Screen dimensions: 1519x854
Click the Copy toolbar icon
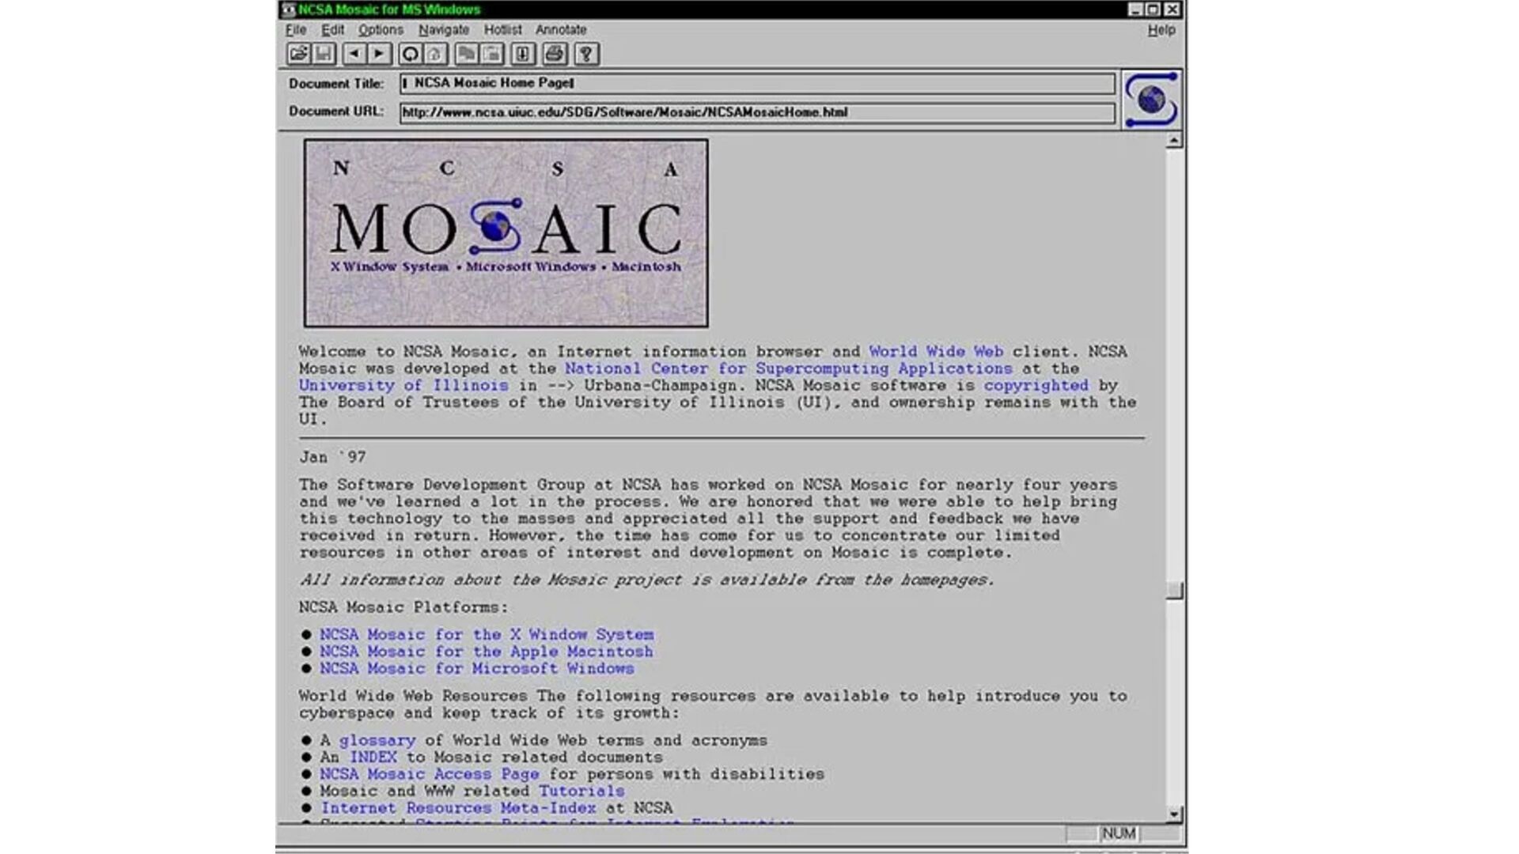[x=467, y=54]
